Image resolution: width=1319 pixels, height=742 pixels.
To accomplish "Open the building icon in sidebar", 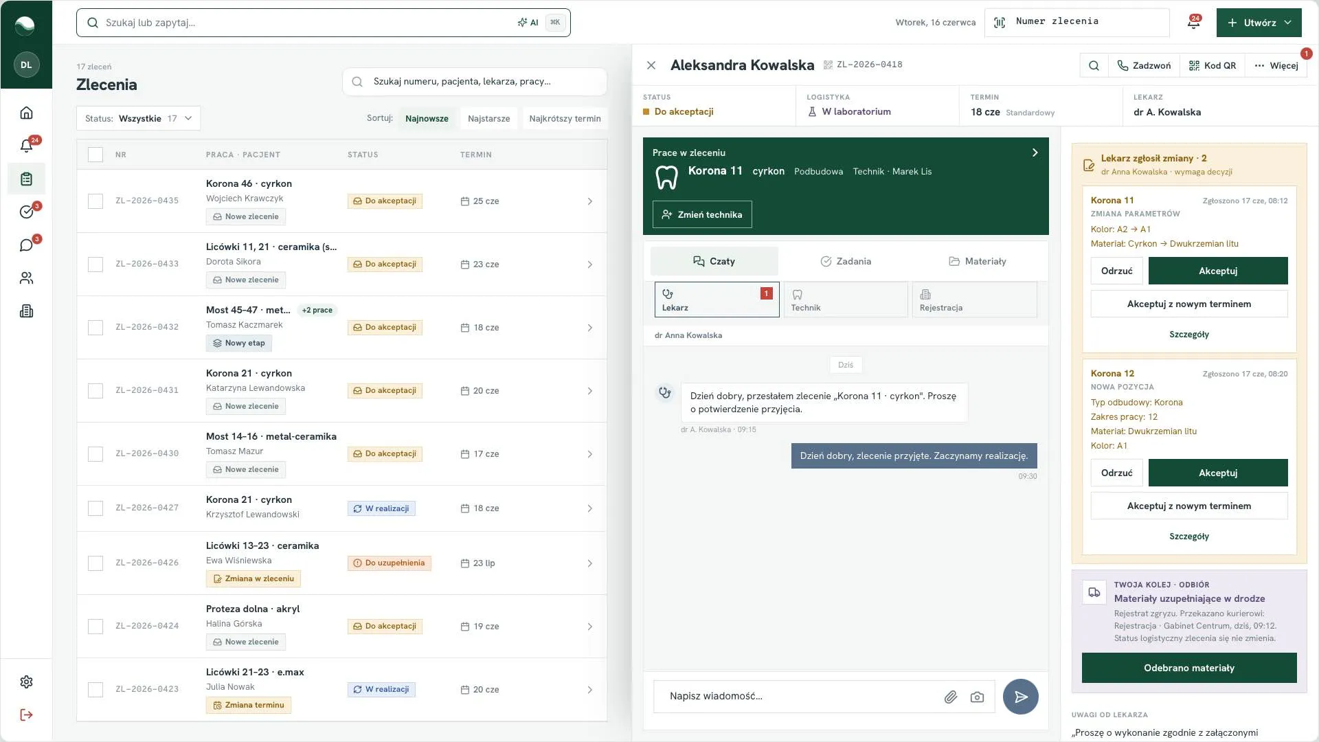I will coord(26,311).
